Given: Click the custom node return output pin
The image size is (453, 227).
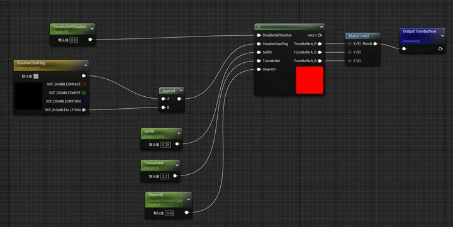Looking at the screenshot, I should [320, 35].
